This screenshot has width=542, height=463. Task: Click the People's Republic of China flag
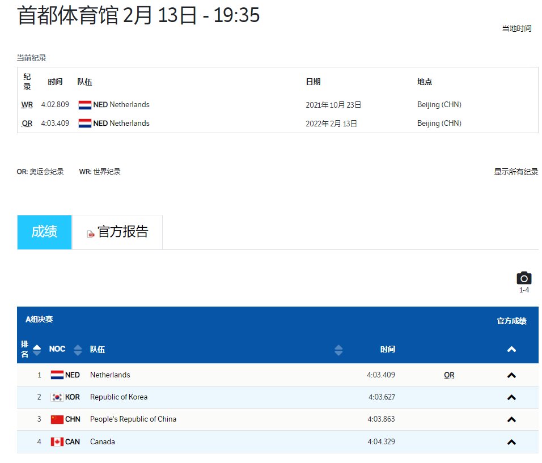tap(57, 419)
